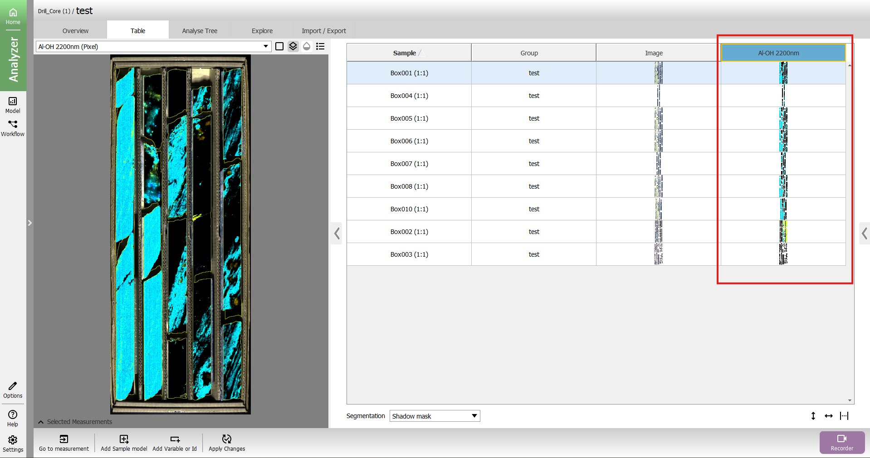This screenshot has width=870, height=458.
Task: Toggle the square frame view icon
Action: (x=279, y=46)
